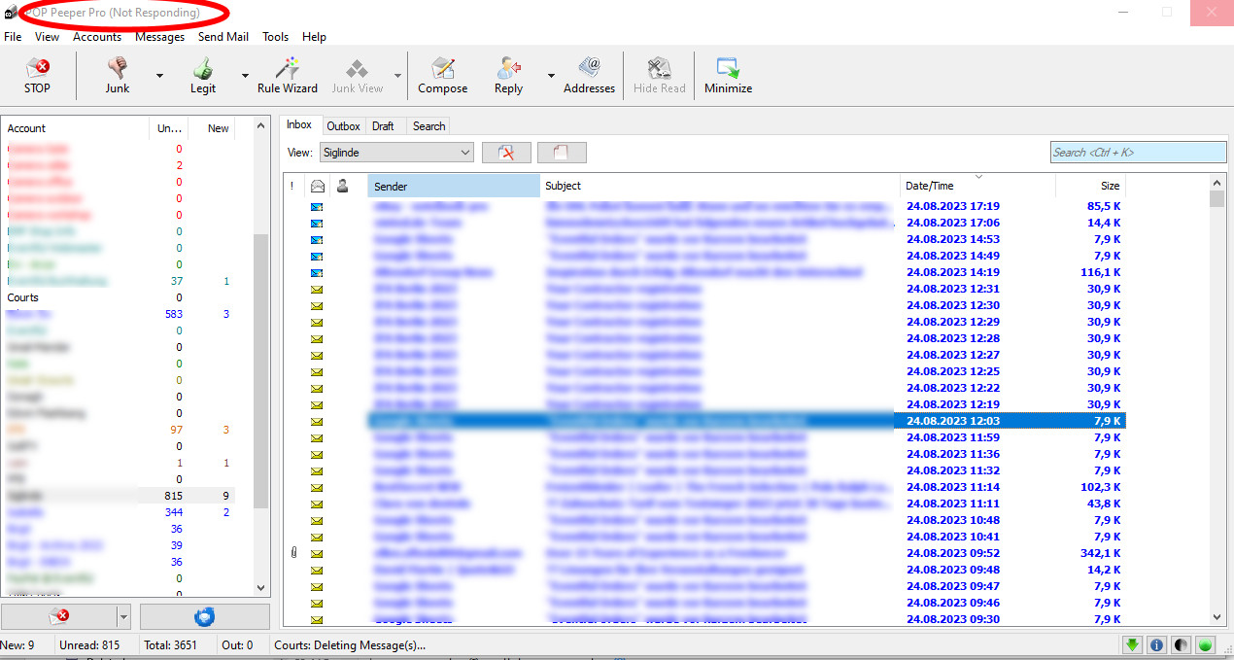Open the File menu
Screen dimensions: 1234x660
tap(13, 37)
